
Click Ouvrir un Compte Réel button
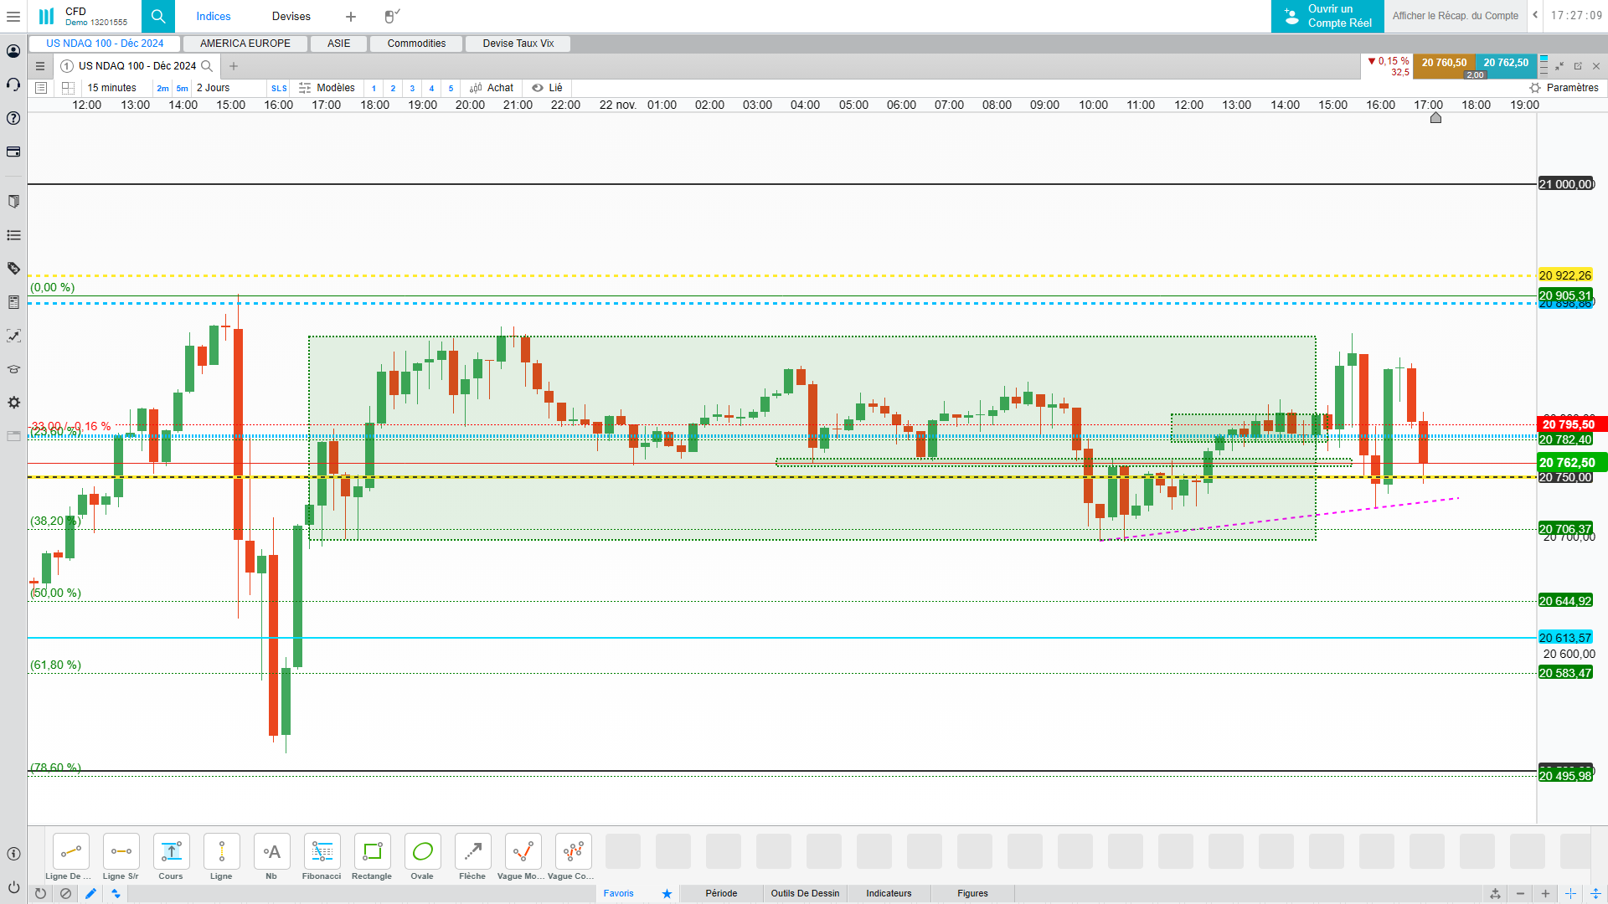pos(1327,16)
